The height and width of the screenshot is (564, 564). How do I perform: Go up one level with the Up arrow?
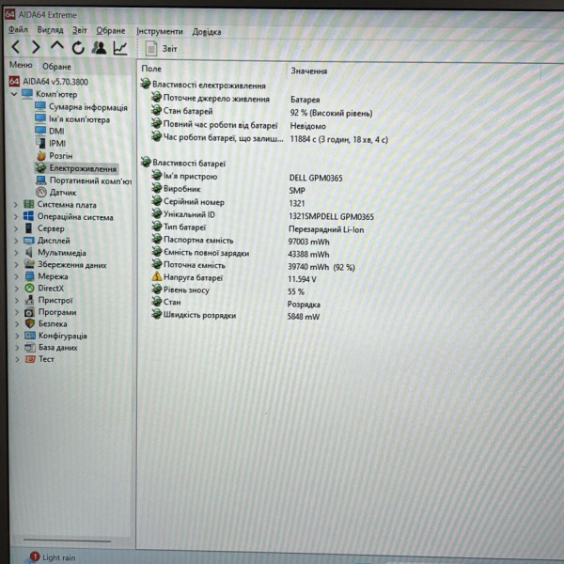point(56,46)
